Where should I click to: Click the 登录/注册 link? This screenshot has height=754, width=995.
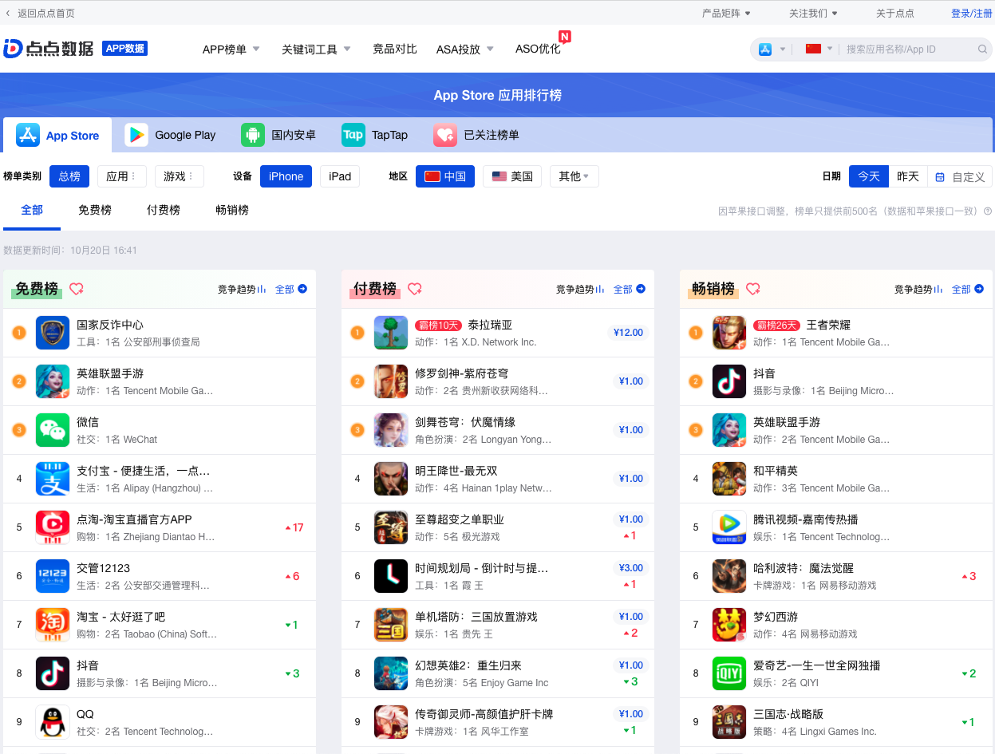972,14
